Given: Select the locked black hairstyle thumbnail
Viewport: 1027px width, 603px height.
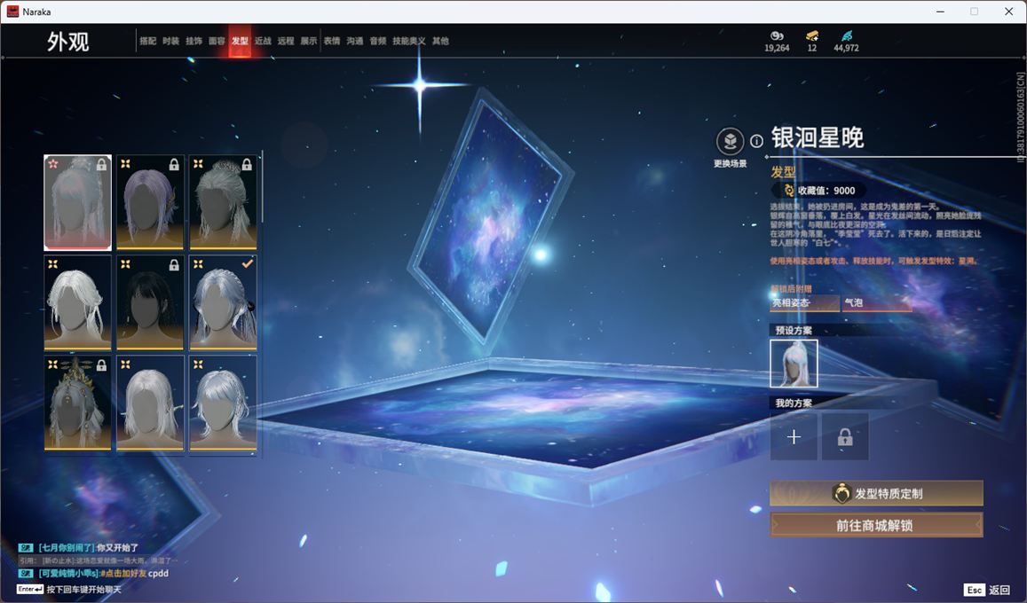Looking at the screenshot, I should (150, 302).
